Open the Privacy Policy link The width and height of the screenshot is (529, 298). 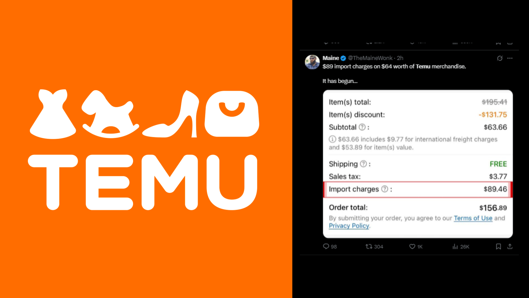pos(349,226)
